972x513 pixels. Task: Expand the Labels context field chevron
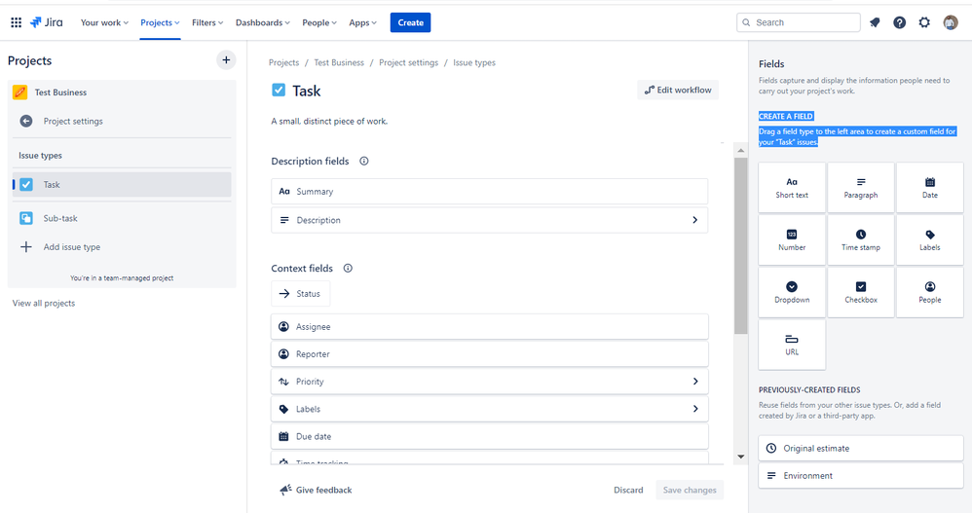click(x=694, y=409)
